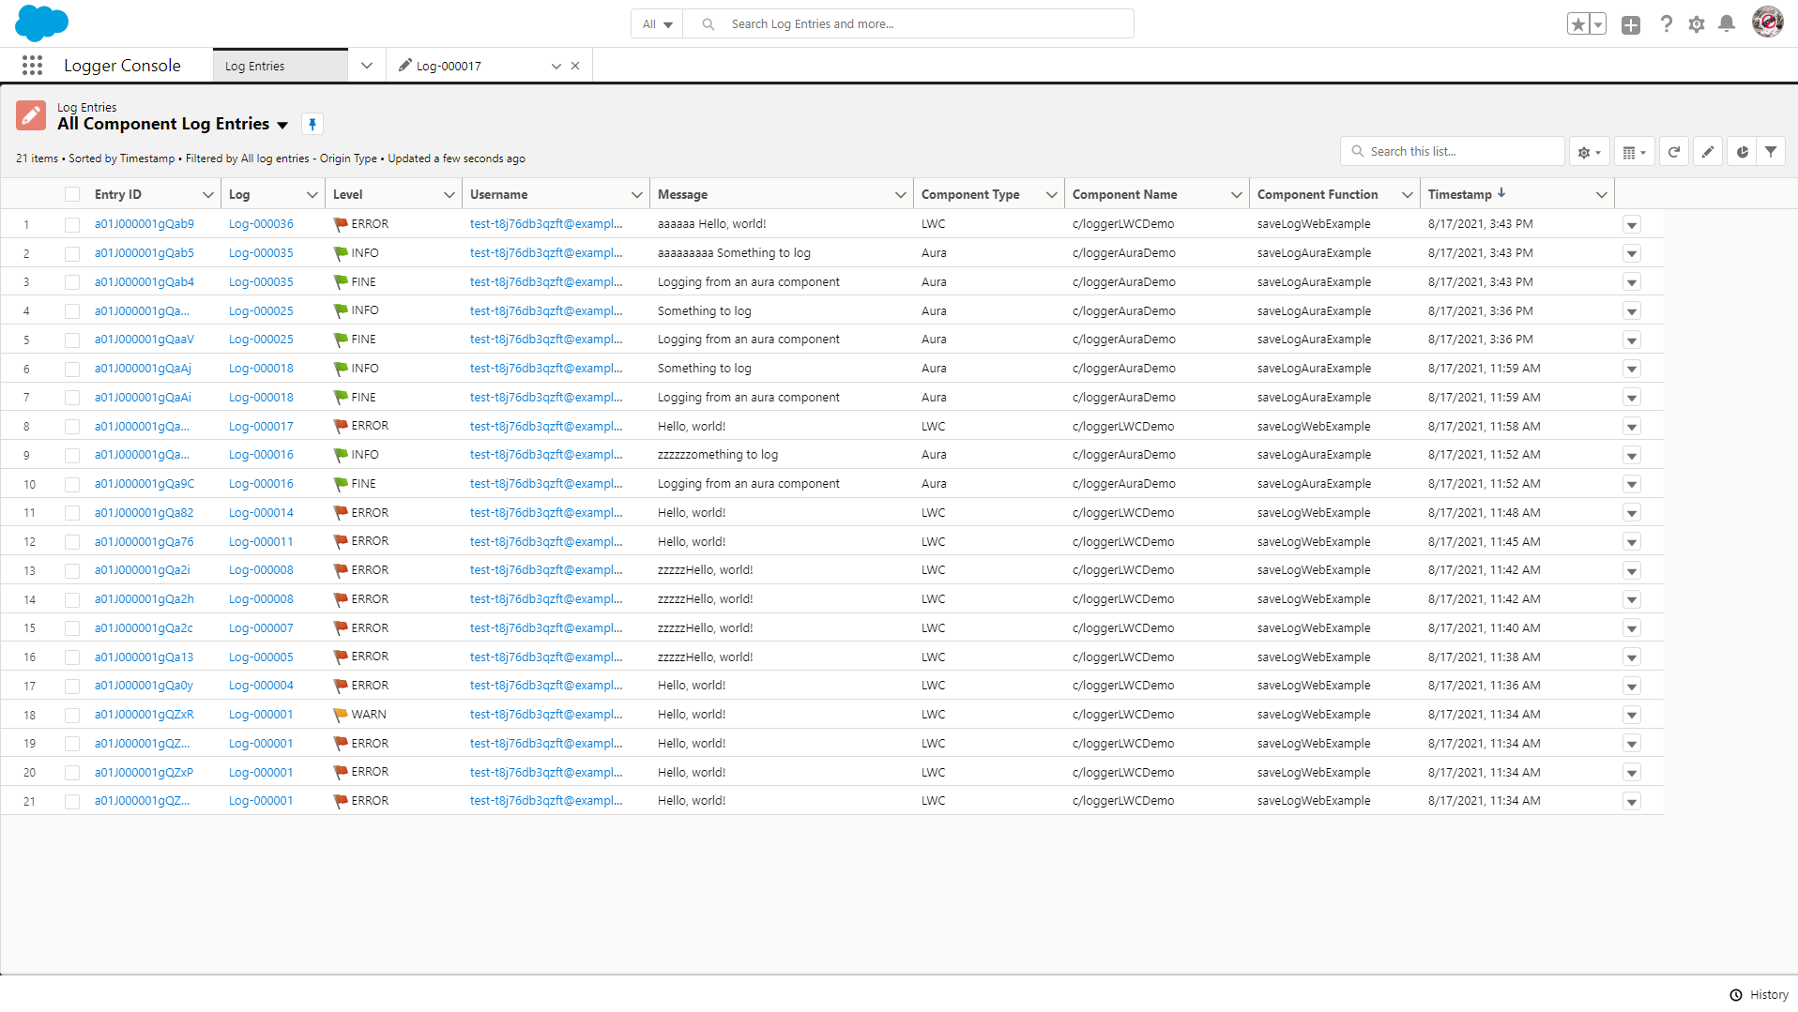Screen dimensions: 1798x1012
Task: Switch to the Log-000017 tab
Action: pyautogui.click(x=450, y=65)
